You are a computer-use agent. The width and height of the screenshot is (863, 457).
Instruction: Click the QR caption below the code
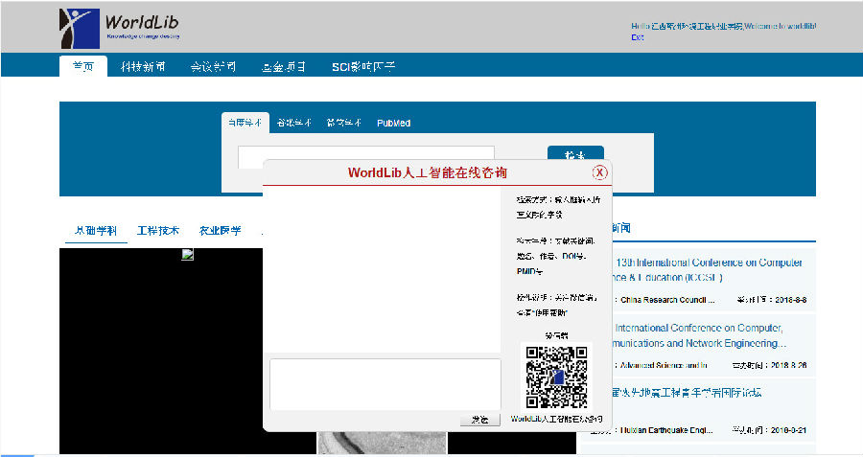click(556, 419)
